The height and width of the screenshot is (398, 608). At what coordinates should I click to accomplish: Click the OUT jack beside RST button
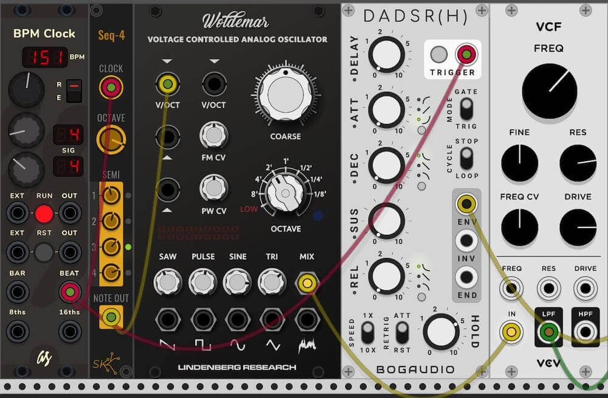pos(70,252)
